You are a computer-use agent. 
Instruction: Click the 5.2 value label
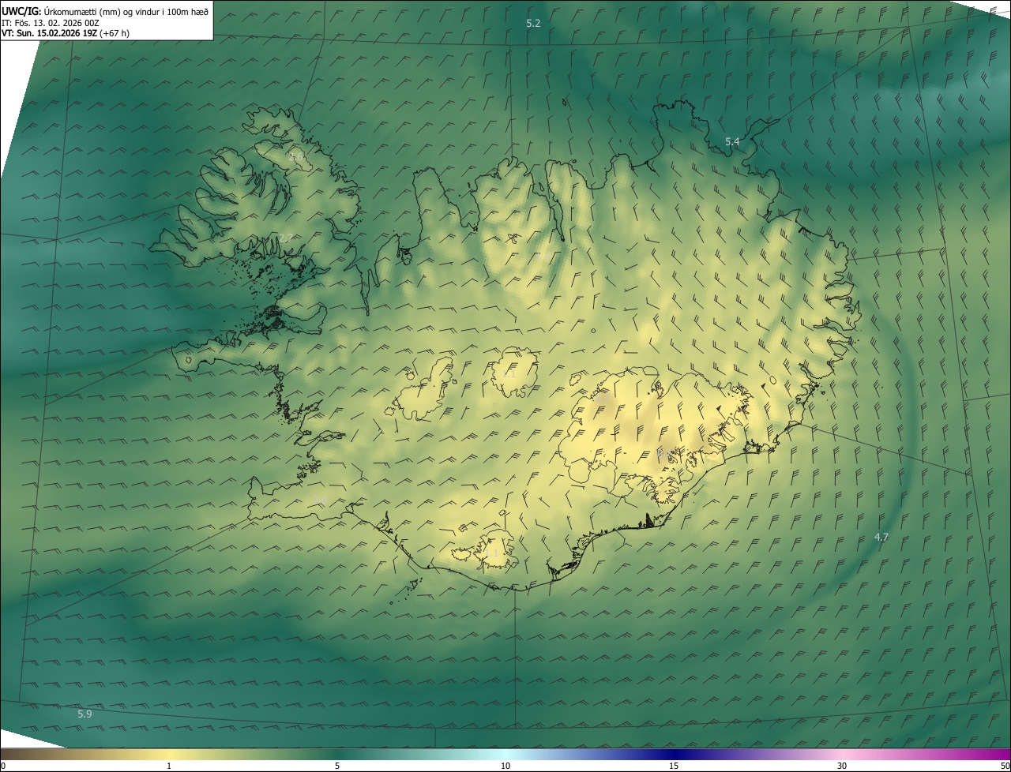pyautogui.click(x=533, y=24)
